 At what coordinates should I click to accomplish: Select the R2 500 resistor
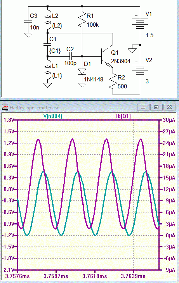coord(113,81)
